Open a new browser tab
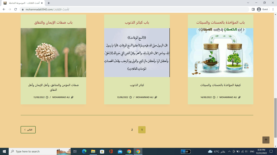Image resolution: width=277 pixels, height=155 pixels. pos(49,3)
